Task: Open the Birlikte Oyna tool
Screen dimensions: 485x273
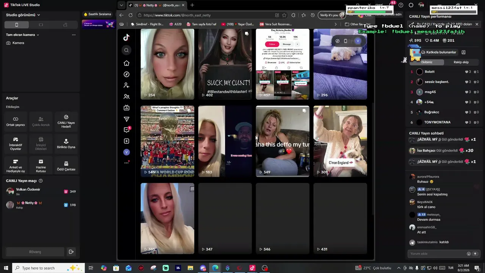Action: pyautogui.click(x=66, y=144)
